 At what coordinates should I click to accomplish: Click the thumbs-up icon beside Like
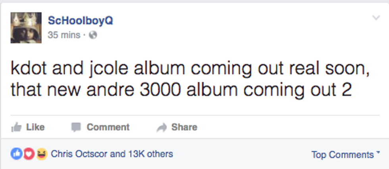tap(17, 127)
